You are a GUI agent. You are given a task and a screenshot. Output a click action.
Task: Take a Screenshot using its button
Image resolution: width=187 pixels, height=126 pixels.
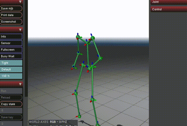click(11, 22)
